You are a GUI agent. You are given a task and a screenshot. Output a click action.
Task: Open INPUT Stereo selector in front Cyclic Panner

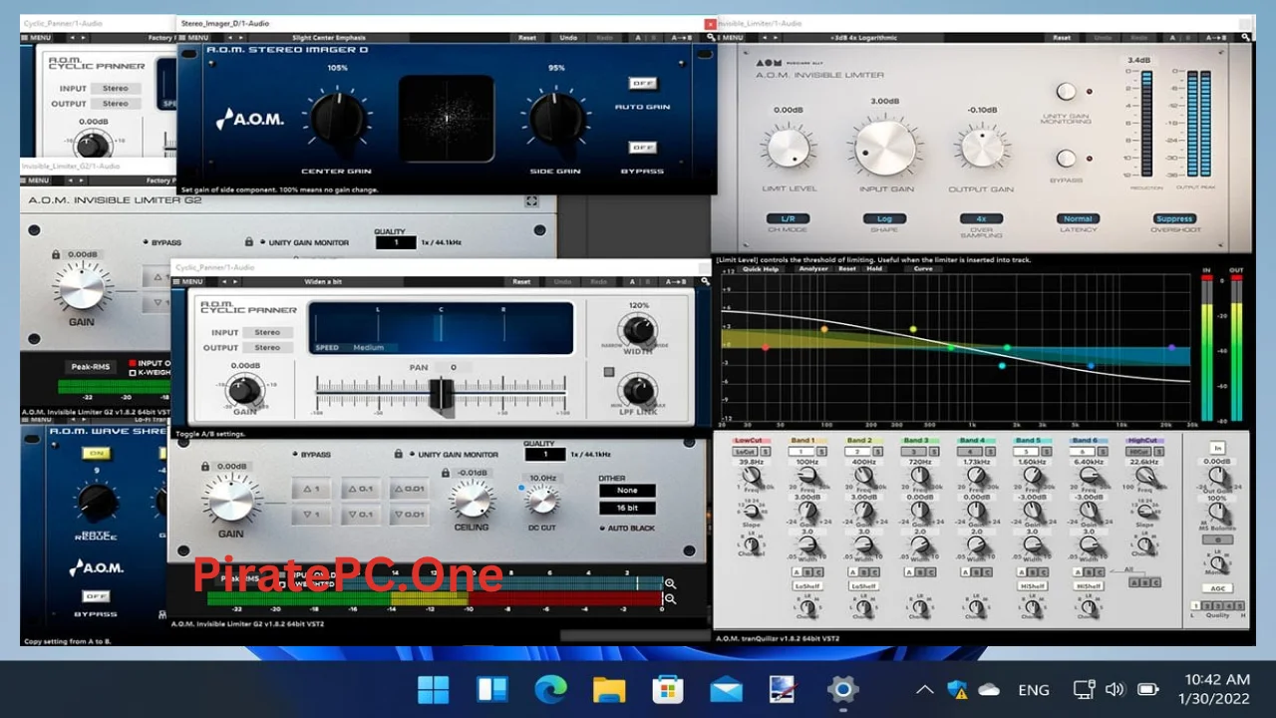[268, 332]
